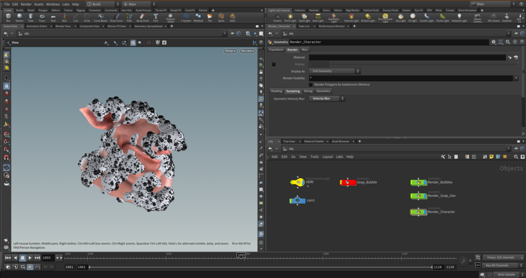Open the No cam camera dropdown
The image size is (526, 278).
coord(248,51)
